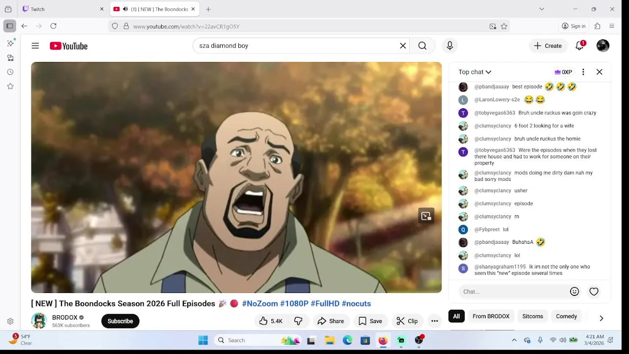The width and height of the screenshot is (629, 354).
Task: Like the video (5.4K)
Action: coord(271,321)
